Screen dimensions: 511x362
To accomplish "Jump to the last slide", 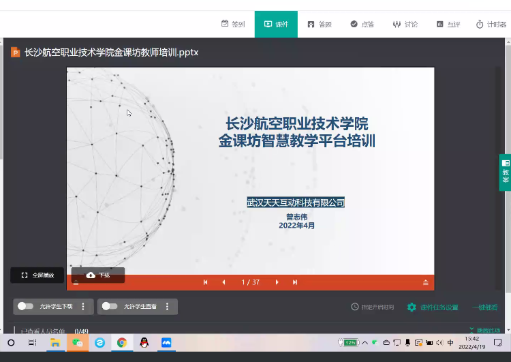I will (x=295, y=282).
